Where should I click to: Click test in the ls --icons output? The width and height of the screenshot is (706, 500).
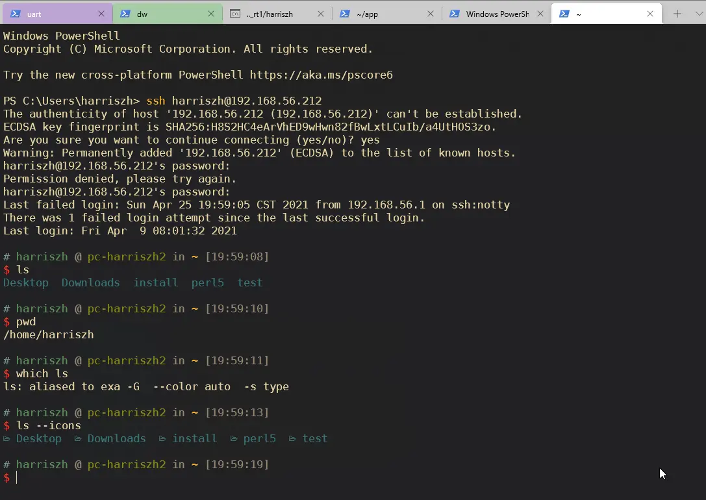315,438
